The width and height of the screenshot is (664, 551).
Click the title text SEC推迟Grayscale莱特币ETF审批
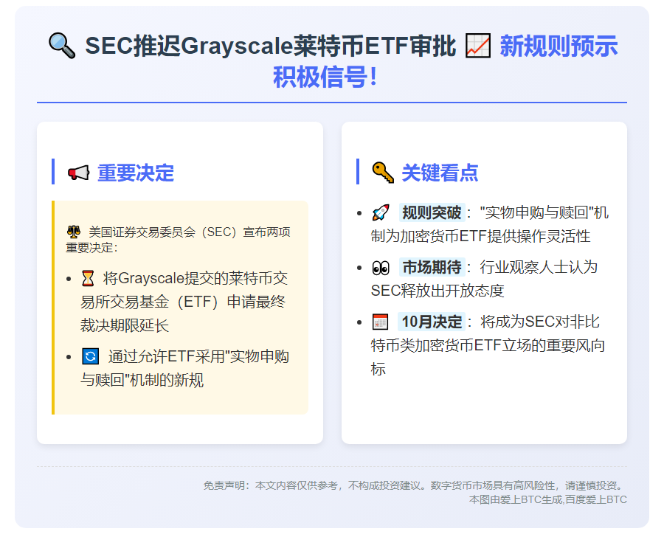click(x=271, y=46)
